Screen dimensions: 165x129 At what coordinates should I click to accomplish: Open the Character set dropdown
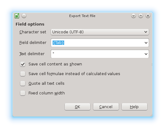tap(100, 32)
